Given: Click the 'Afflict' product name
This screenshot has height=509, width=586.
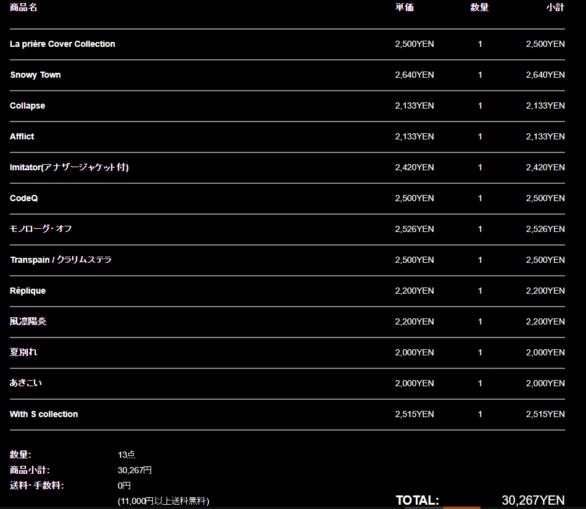Looking at the screenshot, I should point(22,136).
